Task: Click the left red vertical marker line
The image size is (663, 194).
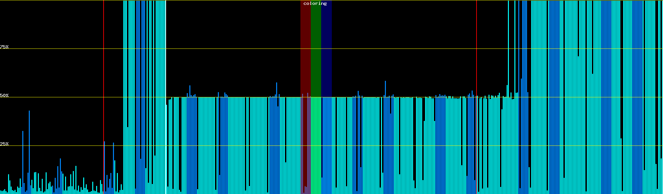Action: [104, 65]
